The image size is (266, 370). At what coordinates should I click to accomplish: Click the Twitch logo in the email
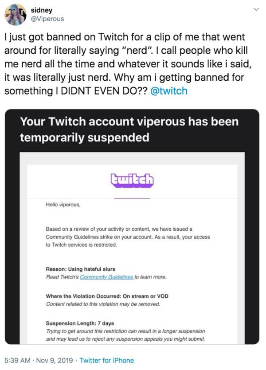132,181
